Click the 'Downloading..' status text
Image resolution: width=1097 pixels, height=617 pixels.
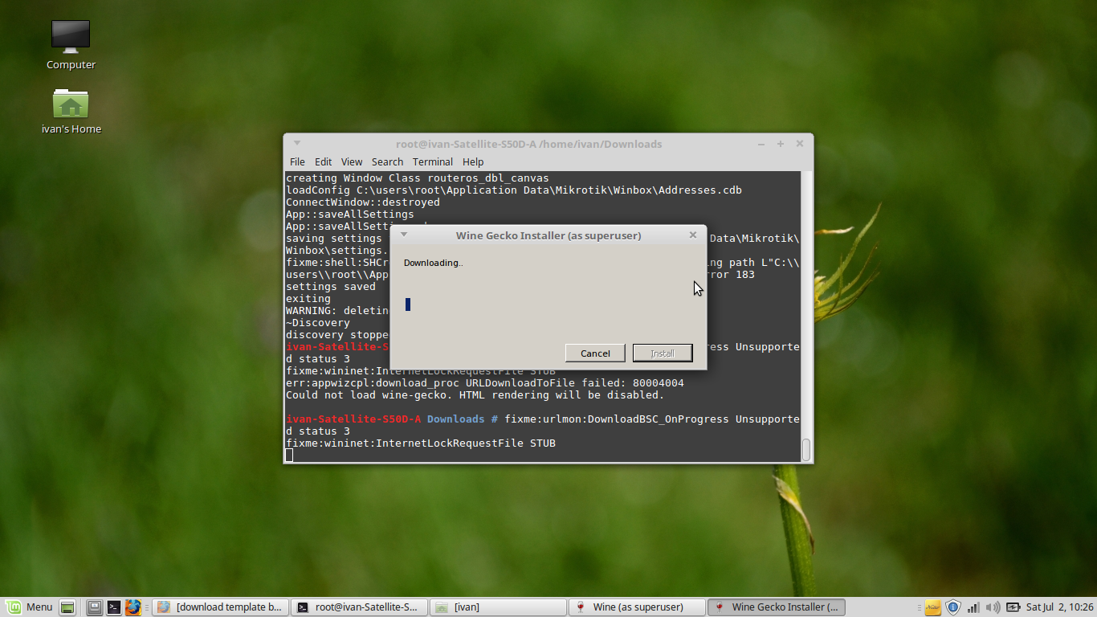[433, 263]
